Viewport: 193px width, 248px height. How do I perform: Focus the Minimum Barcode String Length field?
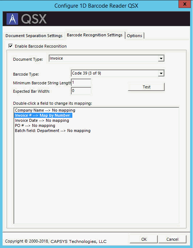point(81,83)
